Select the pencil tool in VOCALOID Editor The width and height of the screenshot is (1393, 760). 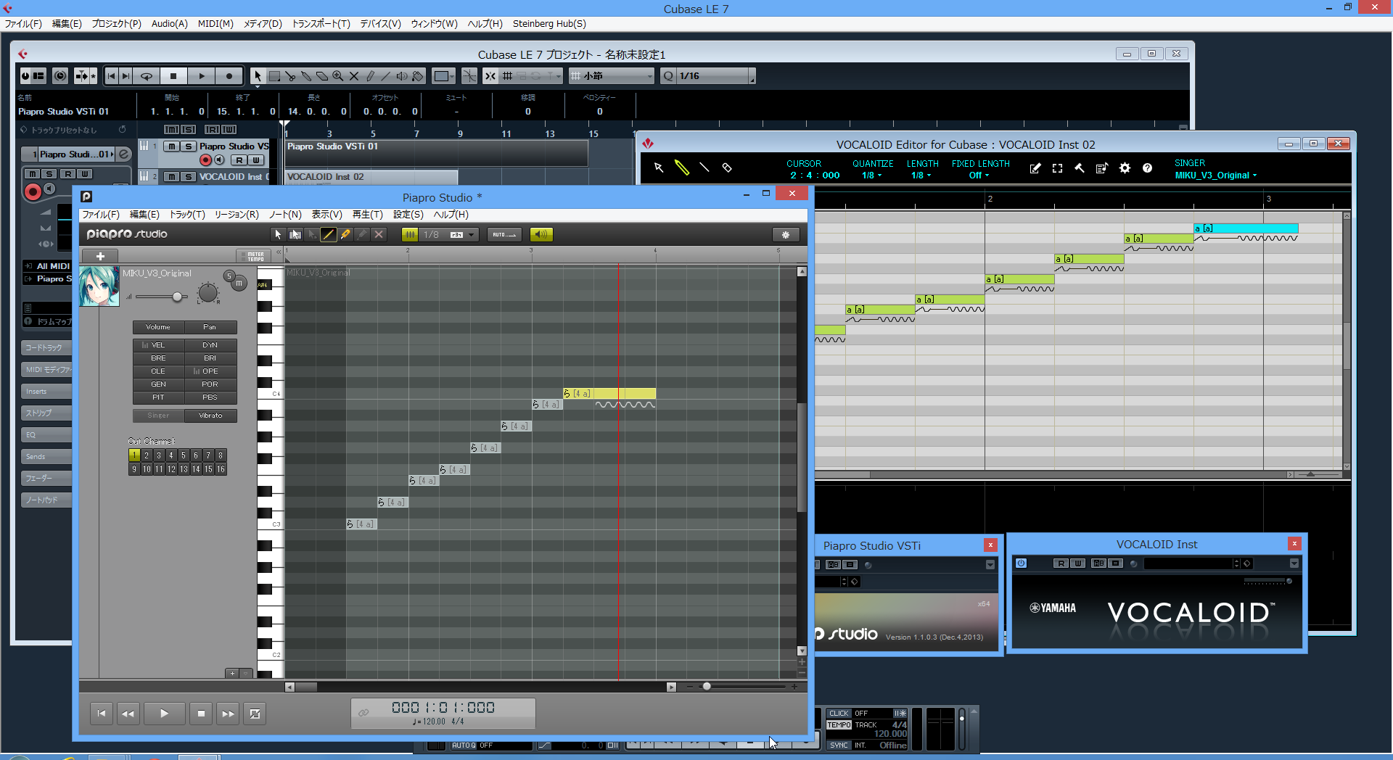pyautogui.click(x=681, y=168)
